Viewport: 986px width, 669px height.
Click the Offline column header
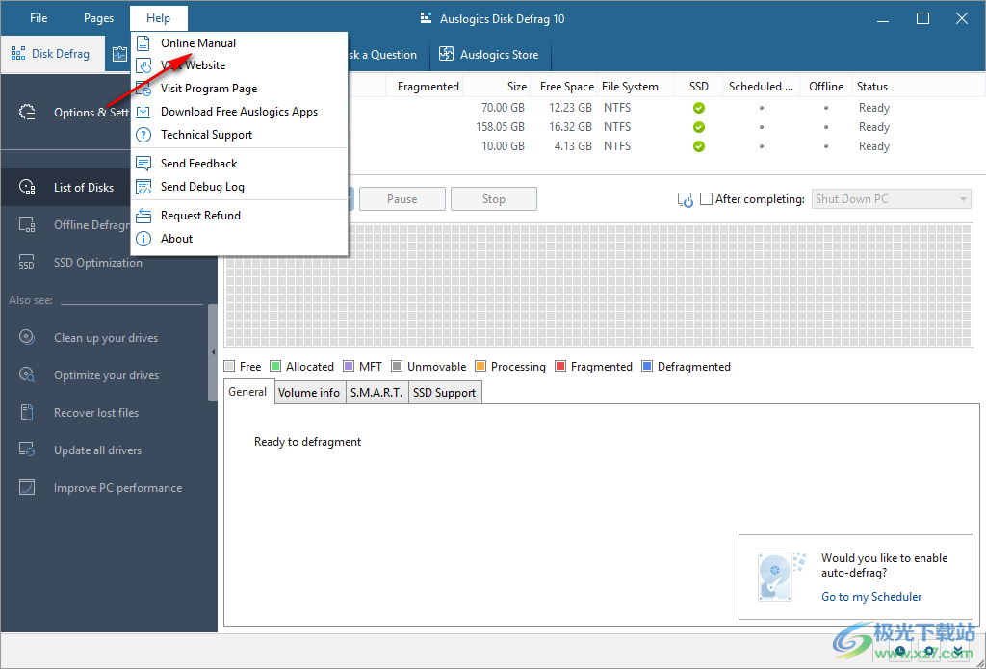826,87
